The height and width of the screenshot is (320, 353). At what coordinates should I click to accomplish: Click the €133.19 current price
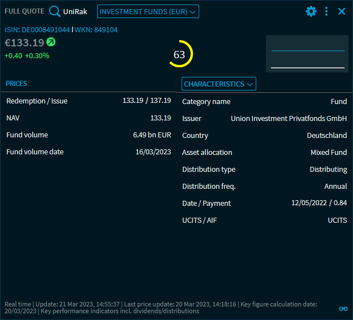click(x=24, y=42)
